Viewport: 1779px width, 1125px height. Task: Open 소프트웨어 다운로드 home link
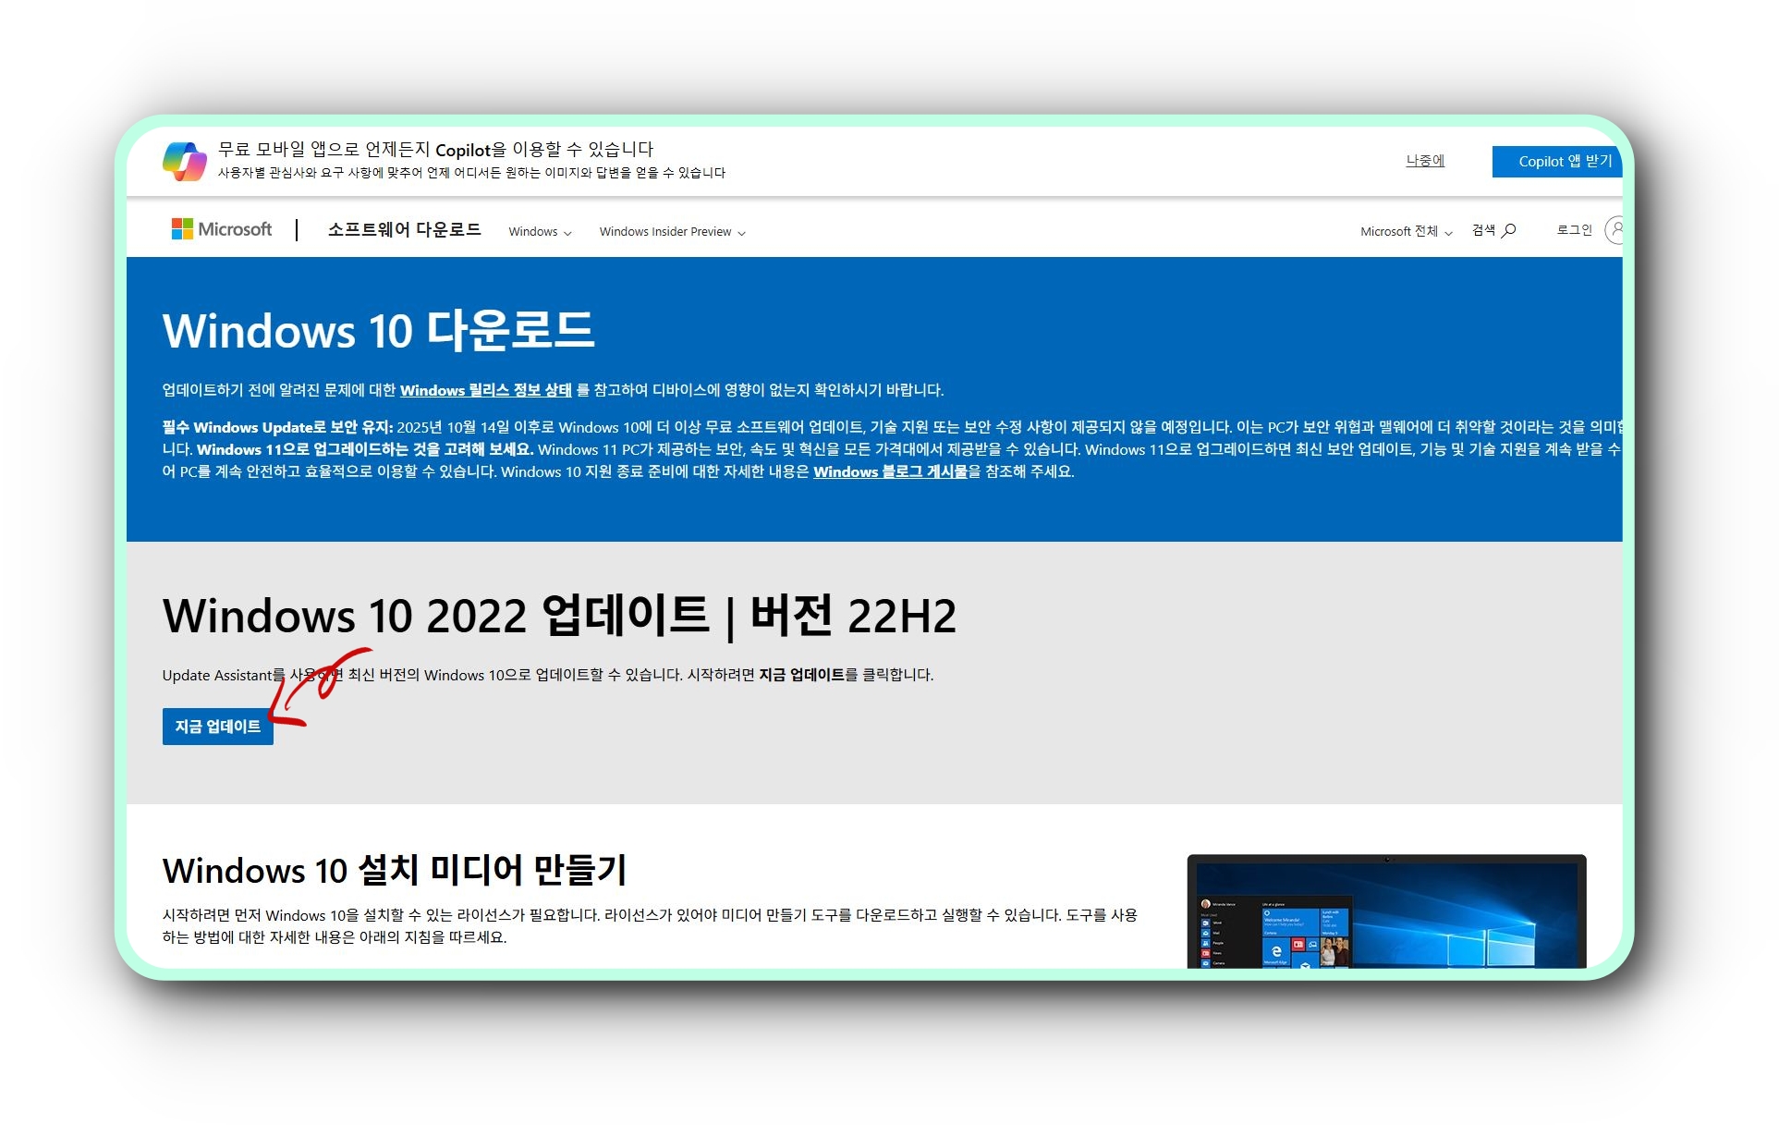[x=405, y=229]
